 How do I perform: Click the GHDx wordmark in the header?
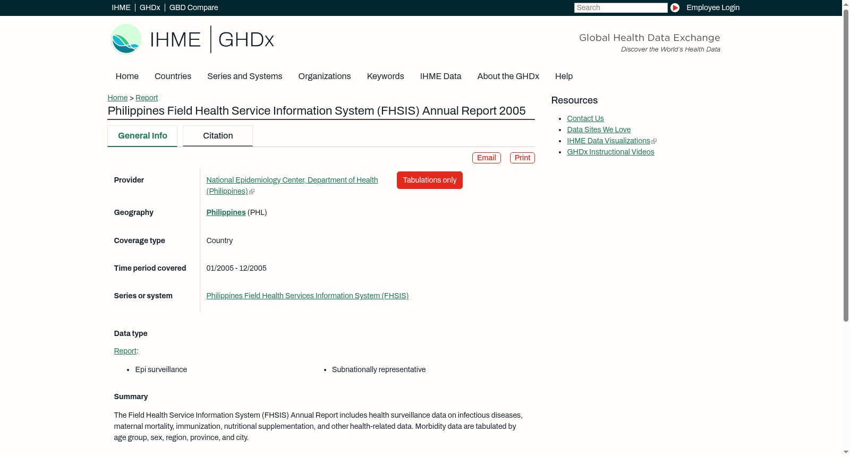click(246, 40)
